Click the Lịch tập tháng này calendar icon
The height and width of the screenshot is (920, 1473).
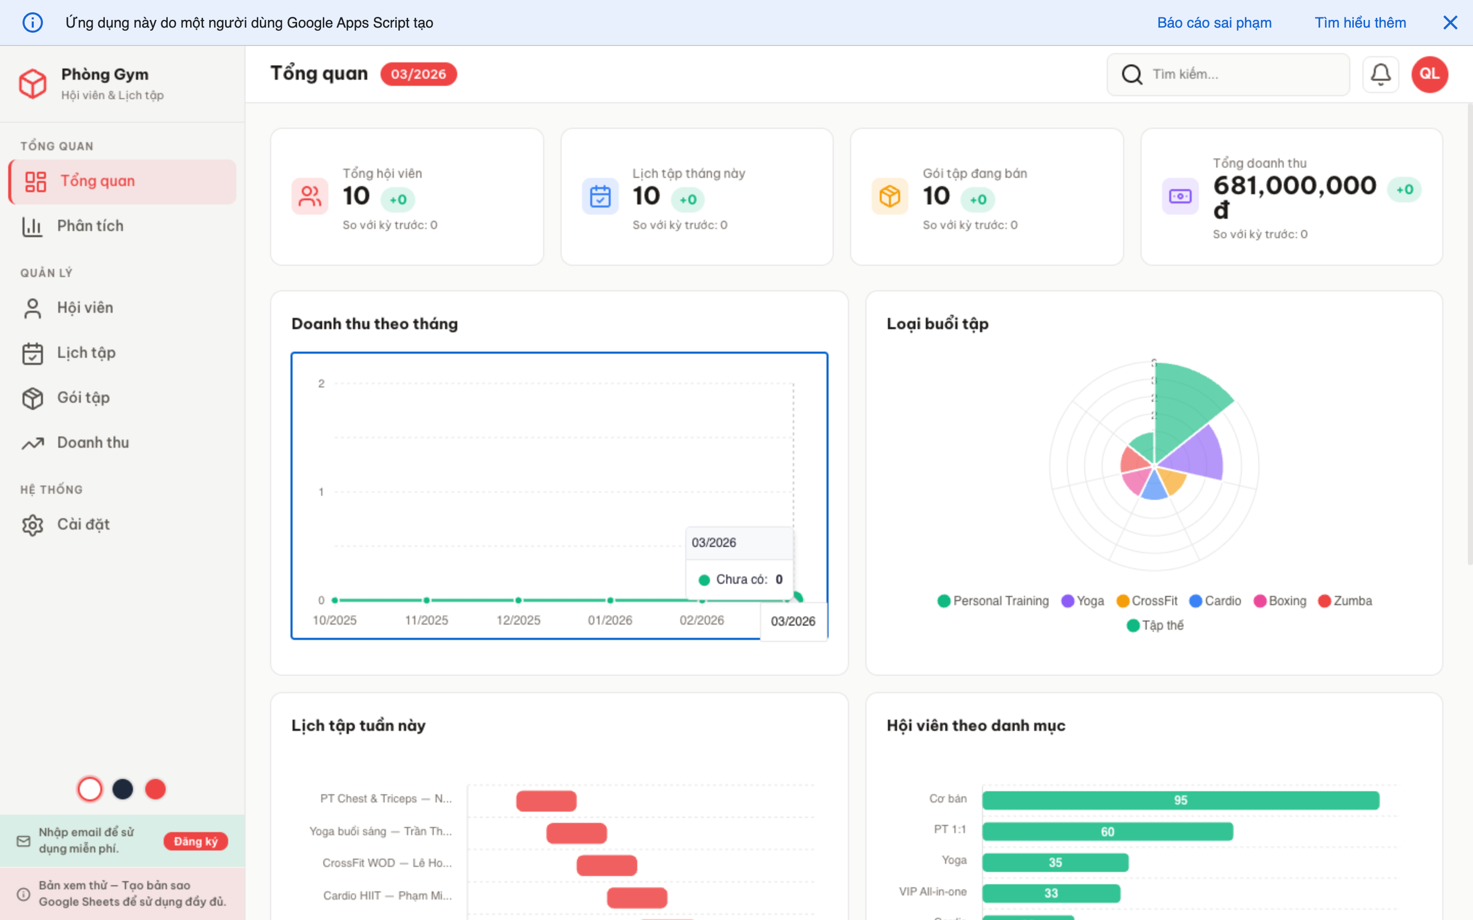[599, 196]
